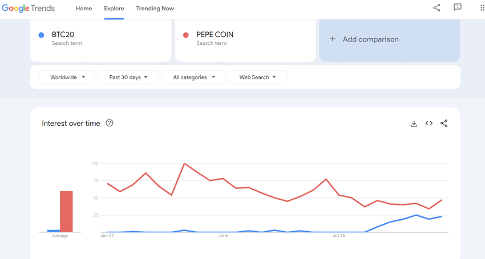Edit the PEPE COIN search term
Image resolution: width=485 pixels, height=259 pixels.
click(215, 35)
